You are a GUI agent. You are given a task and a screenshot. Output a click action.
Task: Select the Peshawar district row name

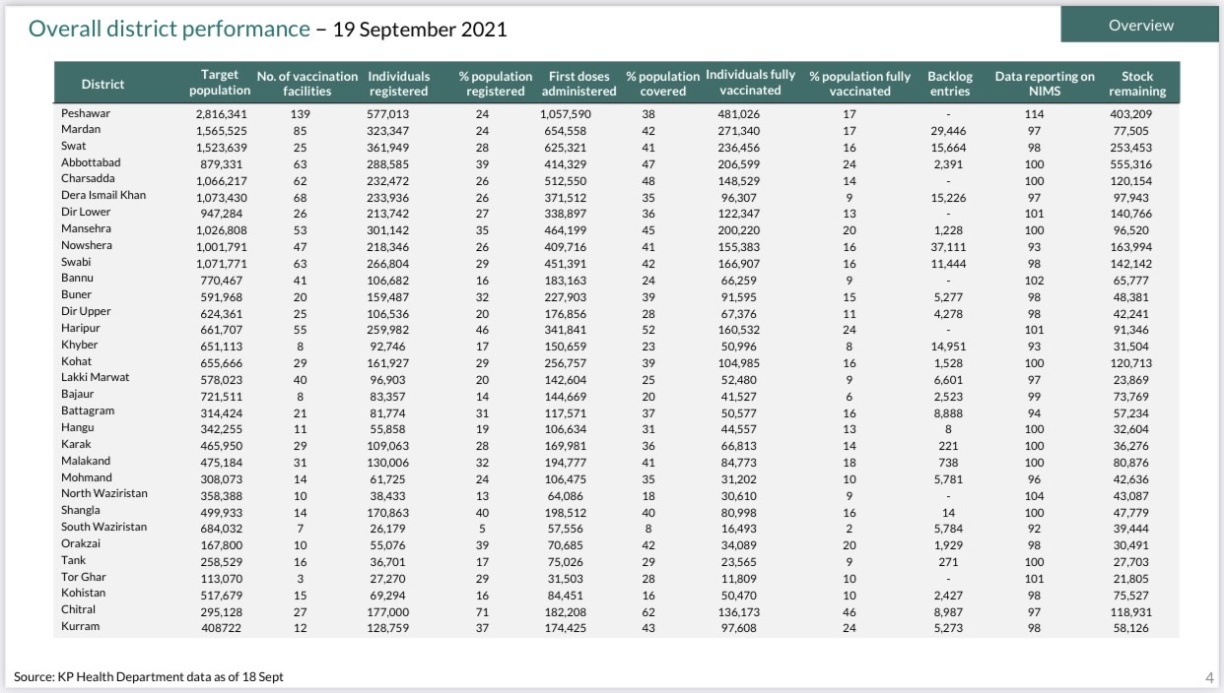85,113
